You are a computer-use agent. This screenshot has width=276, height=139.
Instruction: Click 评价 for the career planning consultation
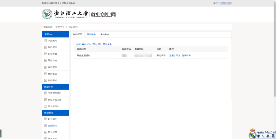point(178,56)
